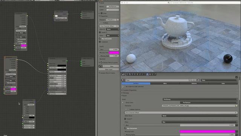This screenshot has width=241, height=136.
Task: Switch to the Volume tab
Action: point(194,83)
